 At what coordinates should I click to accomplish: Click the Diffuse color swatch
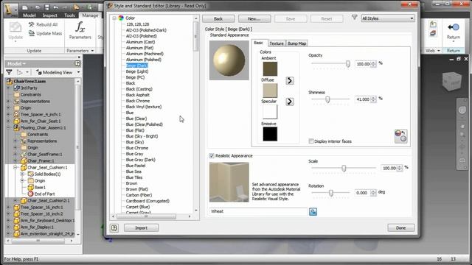tap(270, 91)
